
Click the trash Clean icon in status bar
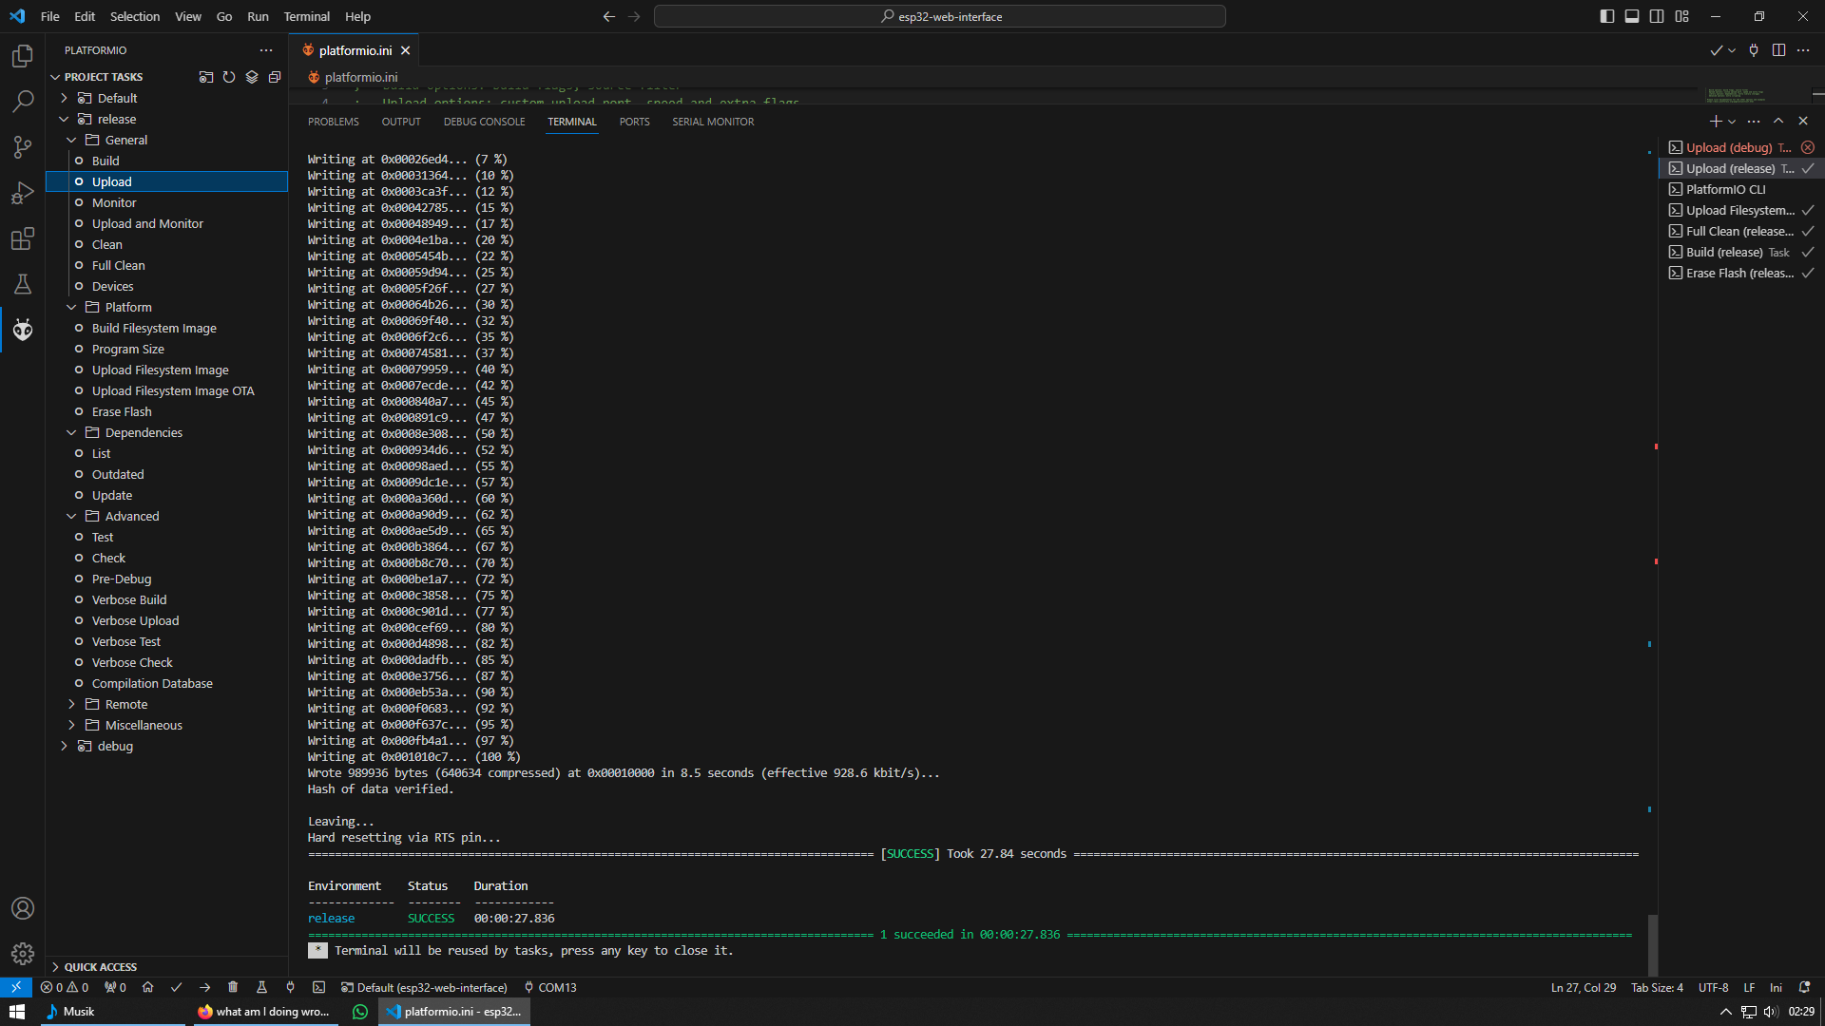233,987
